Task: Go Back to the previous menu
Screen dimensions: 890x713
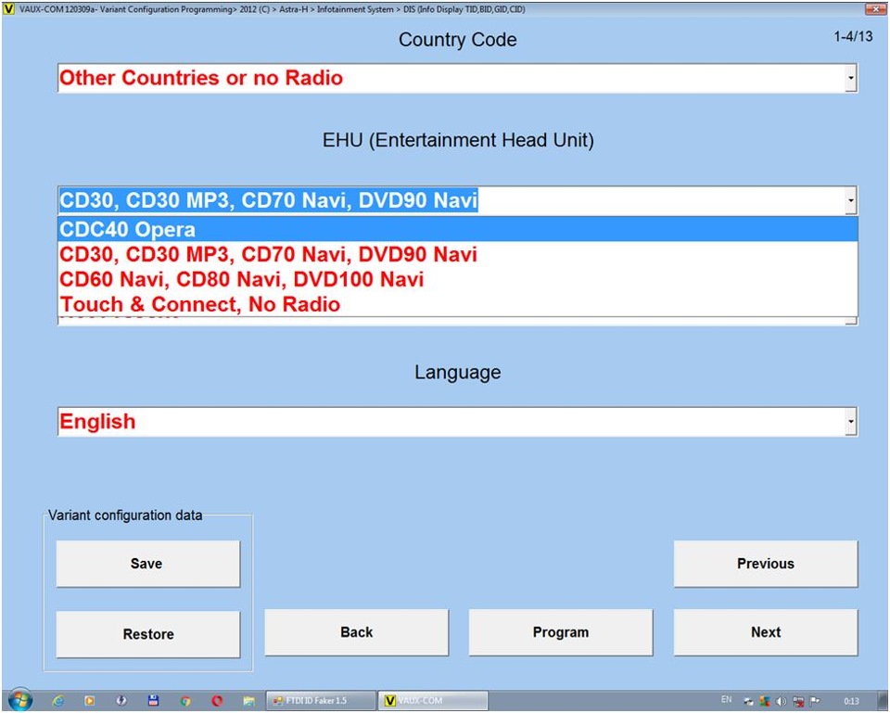Action: coord(356,632)
